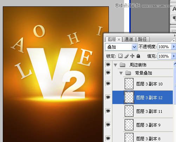
Task: Click the 填充 100% input field
Action: (165, 56)
